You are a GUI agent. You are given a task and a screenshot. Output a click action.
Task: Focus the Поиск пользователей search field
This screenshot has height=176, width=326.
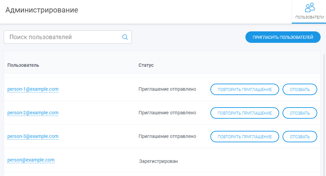[x=67, y=37]
